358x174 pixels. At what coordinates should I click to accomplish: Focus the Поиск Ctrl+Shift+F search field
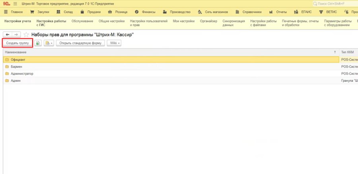click(335, 4)
